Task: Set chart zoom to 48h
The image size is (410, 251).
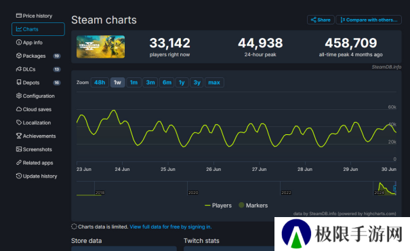Action: click(100, 83)
